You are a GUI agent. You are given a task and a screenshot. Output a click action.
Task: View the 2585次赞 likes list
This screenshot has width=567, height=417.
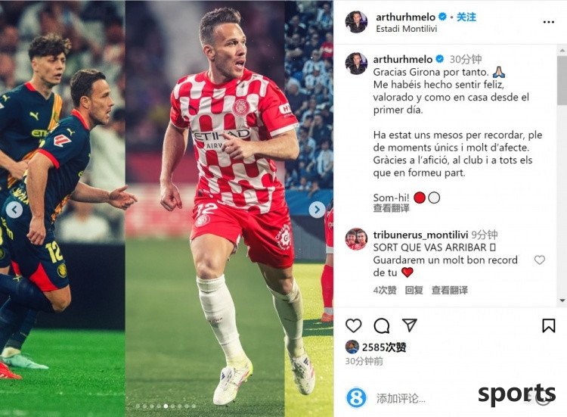(383, 347)
